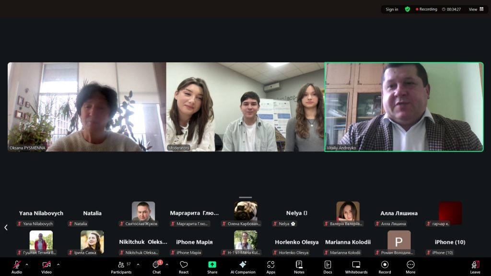Expand the arrow next to Participants
The image size is (491, 276).
(138, 264)
